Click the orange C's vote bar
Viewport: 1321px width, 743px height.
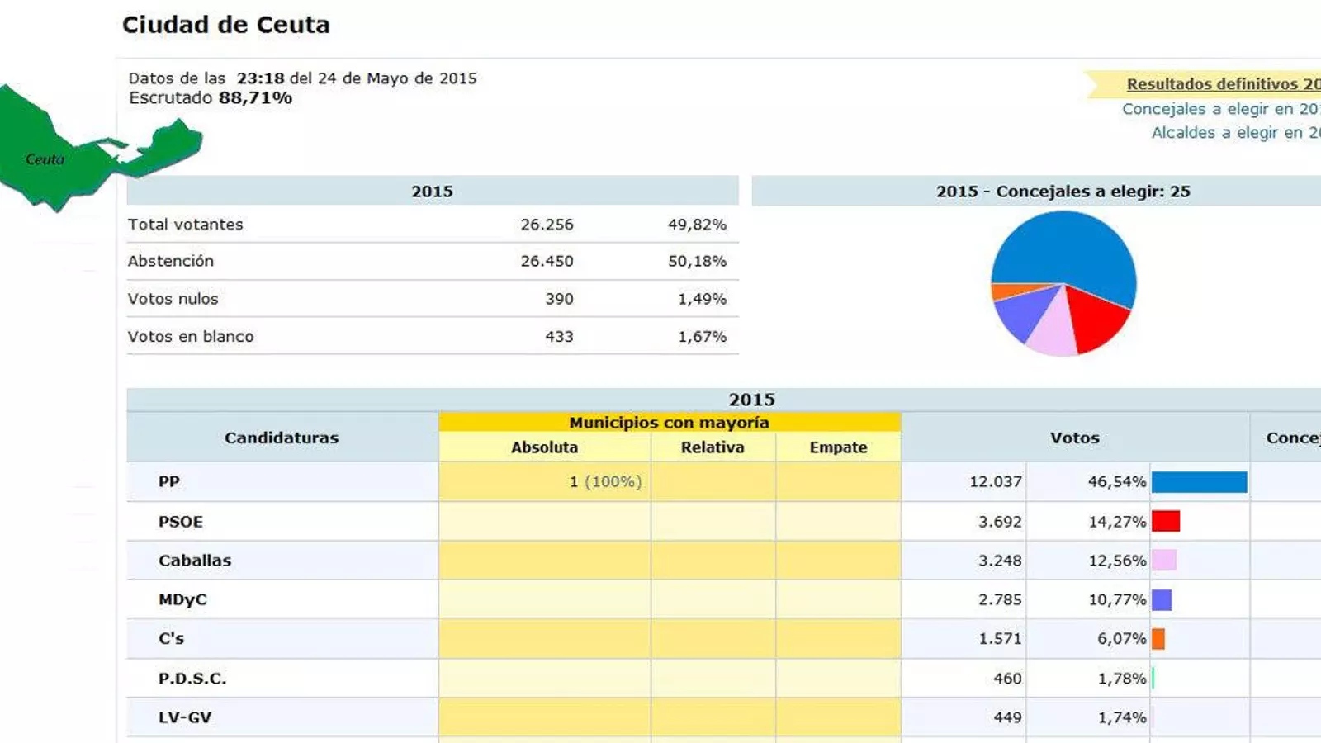1158,639
